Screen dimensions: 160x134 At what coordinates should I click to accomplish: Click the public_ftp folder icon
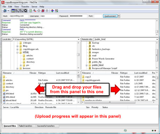tap(90, 62)
